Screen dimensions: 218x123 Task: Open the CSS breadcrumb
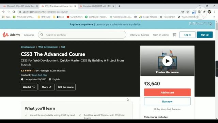[x=63, y=47]
